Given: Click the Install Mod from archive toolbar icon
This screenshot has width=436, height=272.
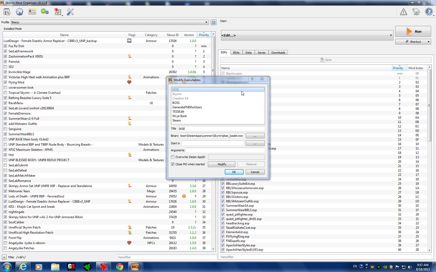Looking at the screenshot, I should tap(7, 12).
